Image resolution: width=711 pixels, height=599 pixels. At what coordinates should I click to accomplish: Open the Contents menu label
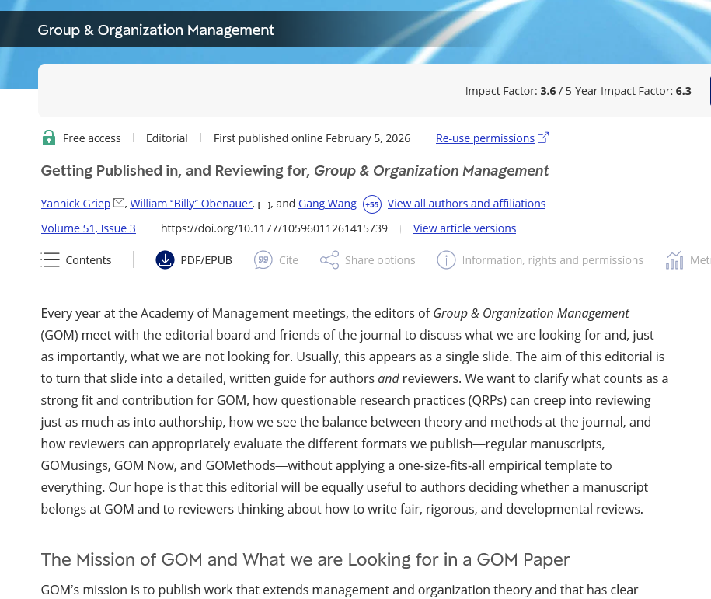pos(89,260)
